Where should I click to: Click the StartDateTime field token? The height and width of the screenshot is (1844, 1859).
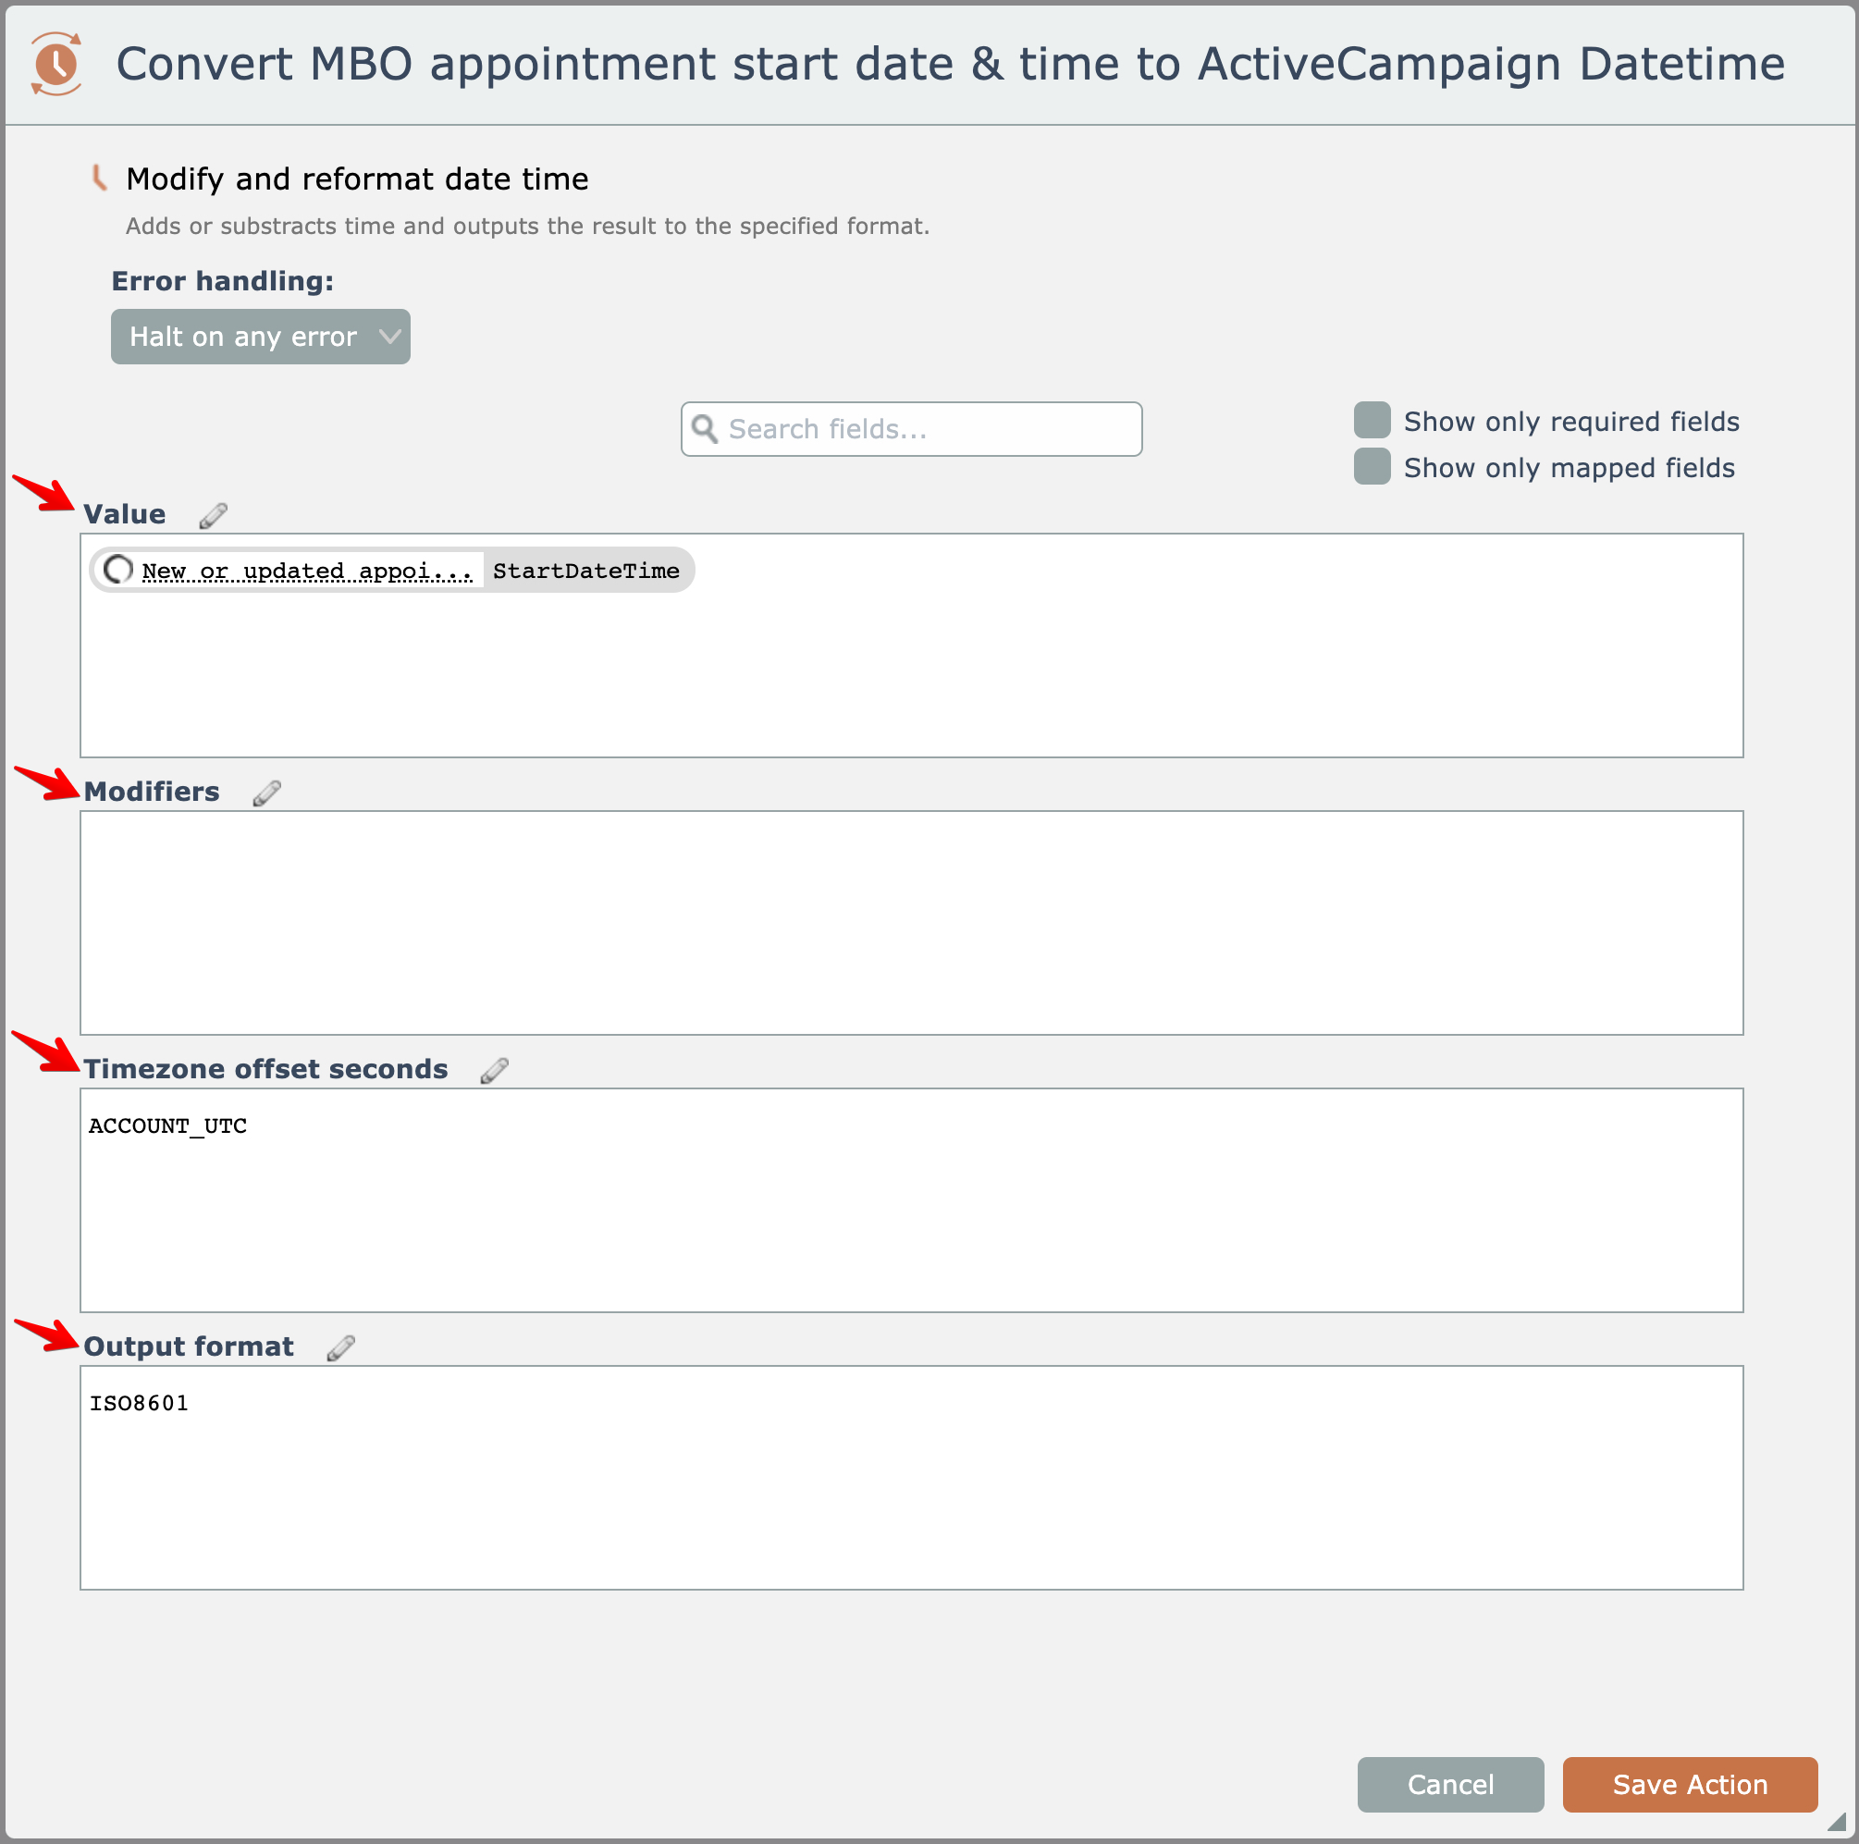[586, 571]
